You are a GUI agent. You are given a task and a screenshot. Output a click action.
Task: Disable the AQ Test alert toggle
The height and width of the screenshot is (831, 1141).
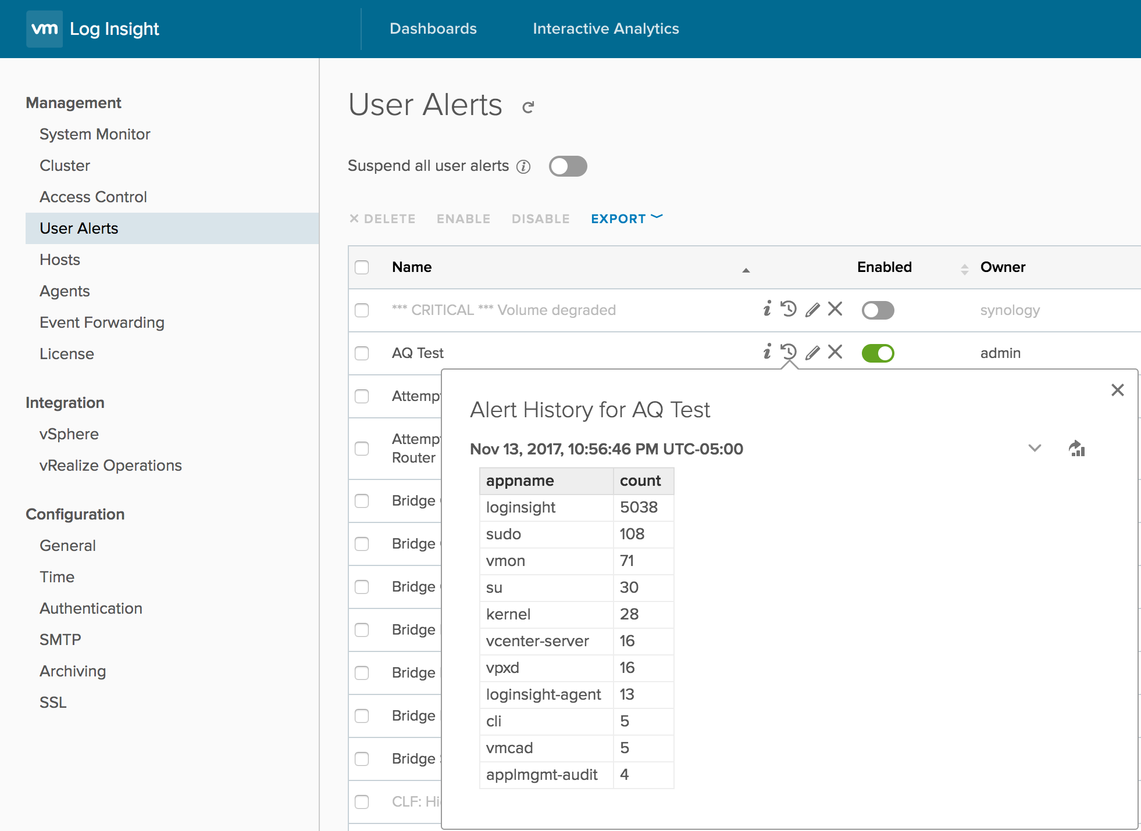[878, 353]
